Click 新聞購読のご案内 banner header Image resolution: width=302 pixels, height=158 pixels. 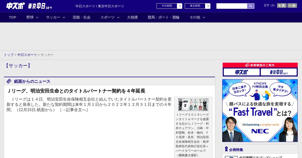tap(260, 65)
